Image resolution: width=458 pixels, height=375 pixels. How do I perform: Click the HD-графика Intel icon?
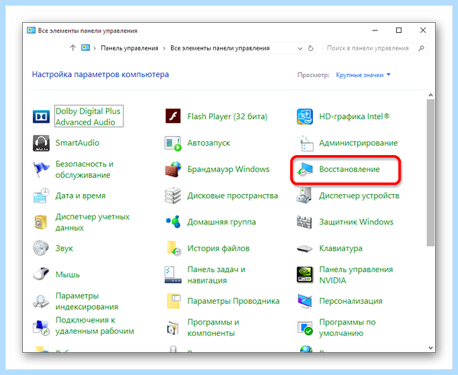(305, 116)
